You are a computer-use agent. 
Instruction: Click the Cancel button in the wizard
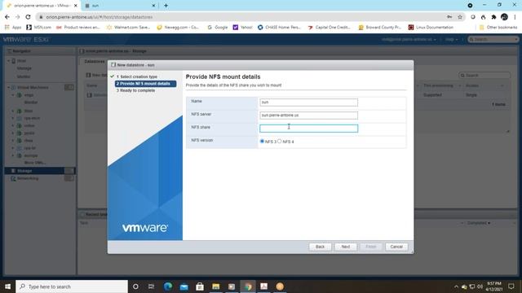(396, 247)
